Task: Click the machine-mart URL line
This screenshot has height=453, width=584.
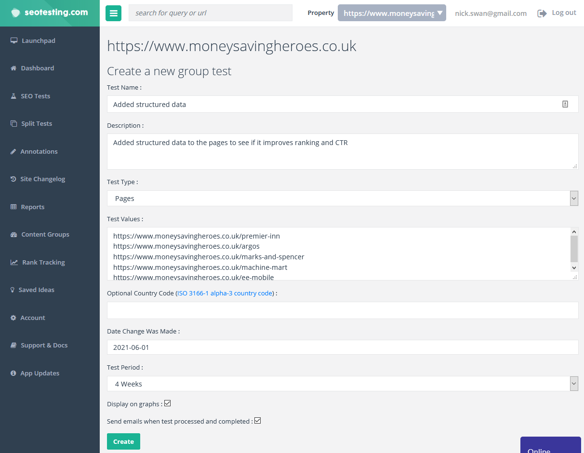Action: click(200, 267)
